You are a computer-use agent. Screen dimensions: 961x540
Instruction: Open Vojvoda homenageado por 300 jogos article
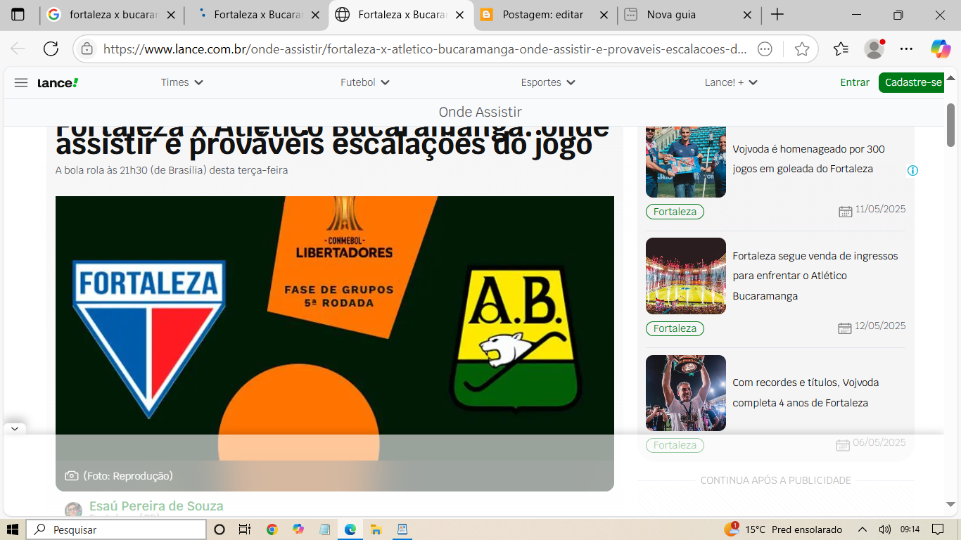coord(809,159)
